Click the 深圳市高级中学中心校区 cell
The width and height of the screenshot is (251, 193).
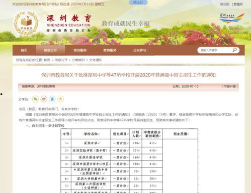pyautogui.click(x=91, y=164)
